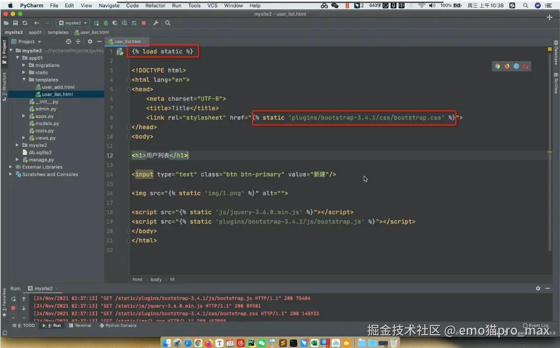Open preview in Firefox browser icon
Viewport: 560px width, 348px height.
507,66
